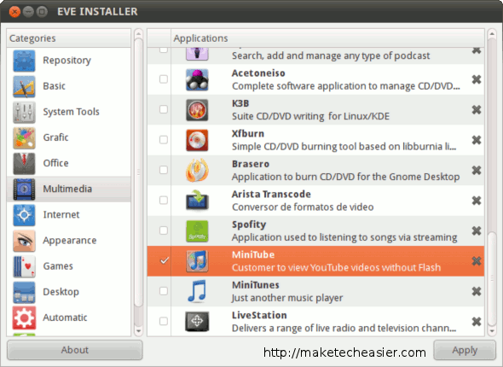
Task: Click the X mark for MiniTube
Action: pos(477,261)
